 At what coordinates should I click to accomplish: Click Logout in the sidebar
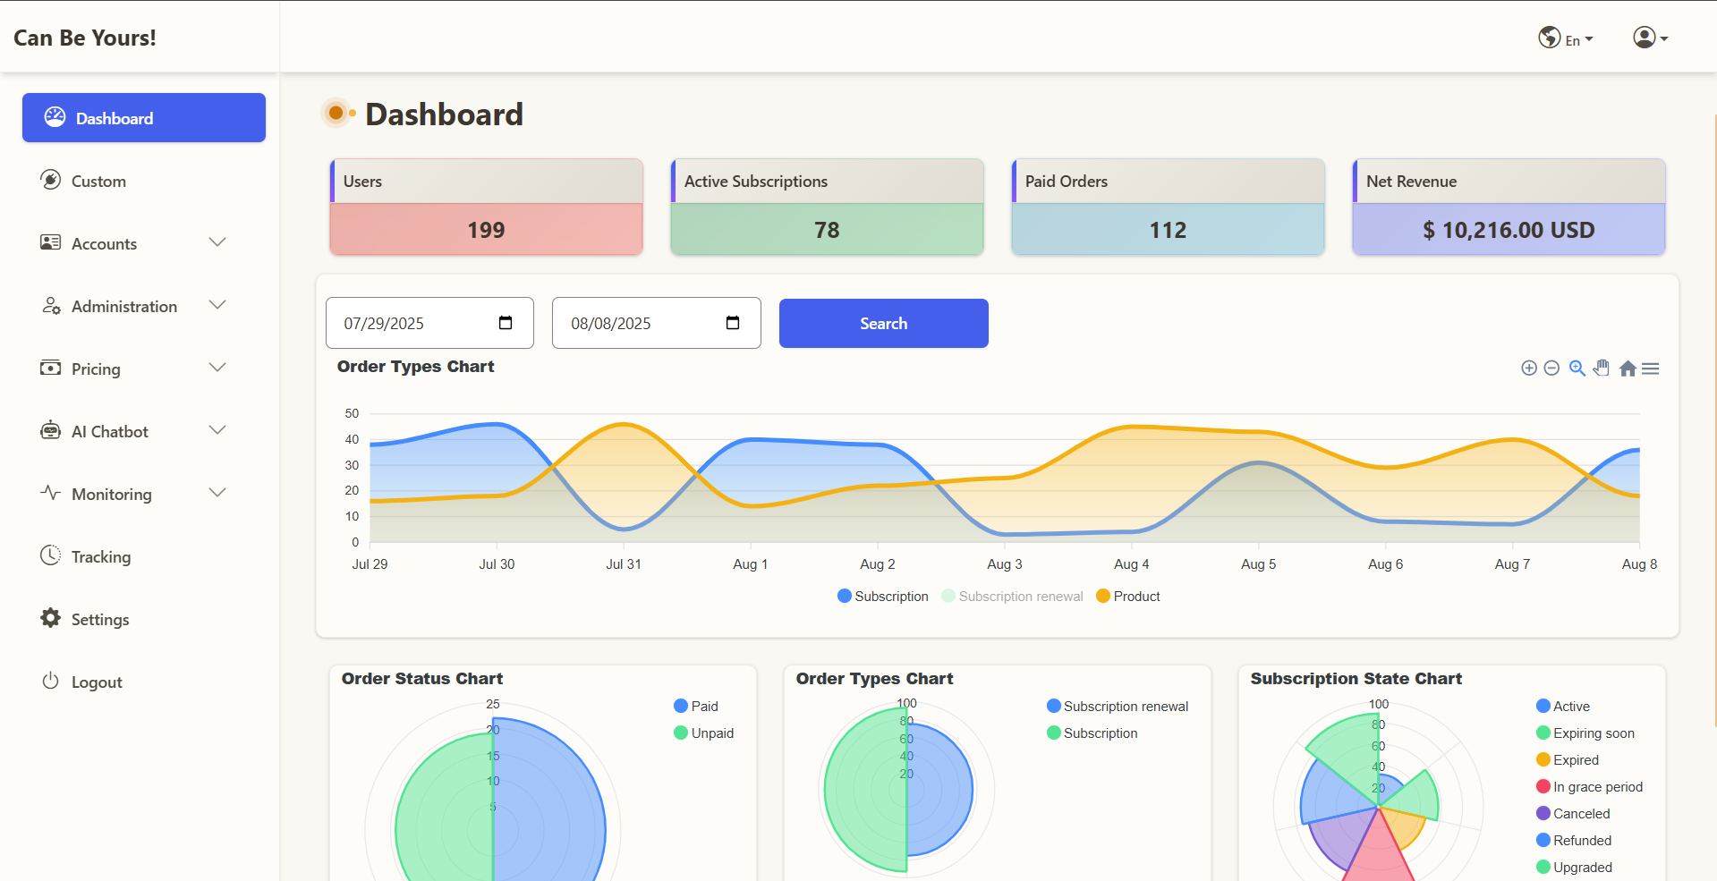96,682
